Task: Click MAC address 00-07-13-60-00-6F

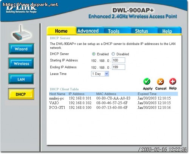Action: click(112, 108)
